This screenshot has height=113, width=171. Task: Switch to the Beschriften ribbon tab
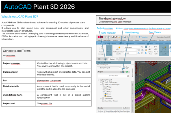click(x=159, y=43)
